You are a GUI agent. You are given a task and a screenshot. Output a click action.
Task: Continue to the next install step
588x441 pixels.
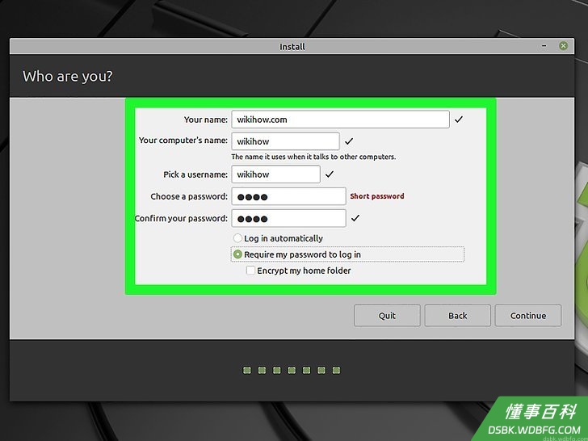click(528, 315)
